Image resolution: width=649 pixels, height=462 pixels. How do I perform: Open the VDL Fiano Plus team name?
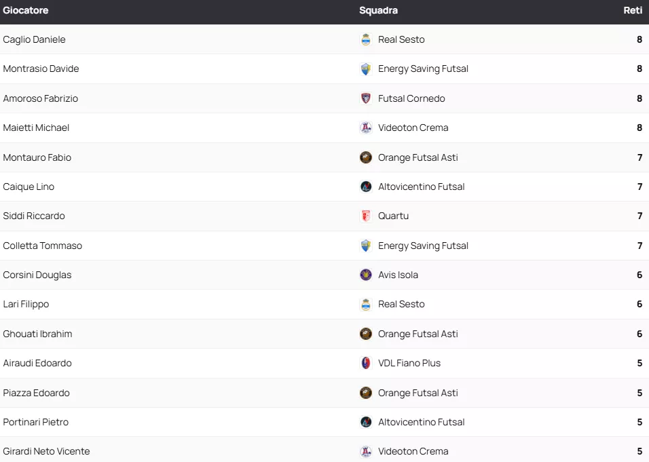point(409,363)
